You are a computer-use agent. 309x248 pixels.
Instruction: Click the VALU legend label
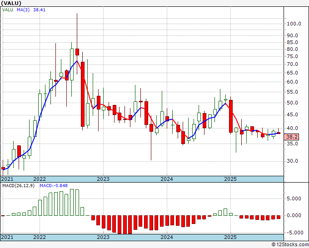pyautogui.click(x=7, y=10)
